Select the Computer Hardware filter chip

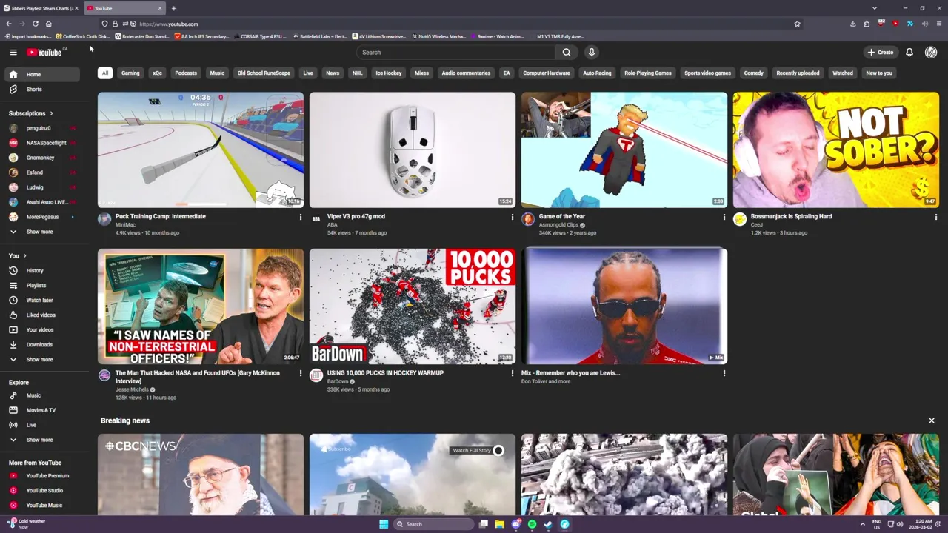click(x=547, y=73)
